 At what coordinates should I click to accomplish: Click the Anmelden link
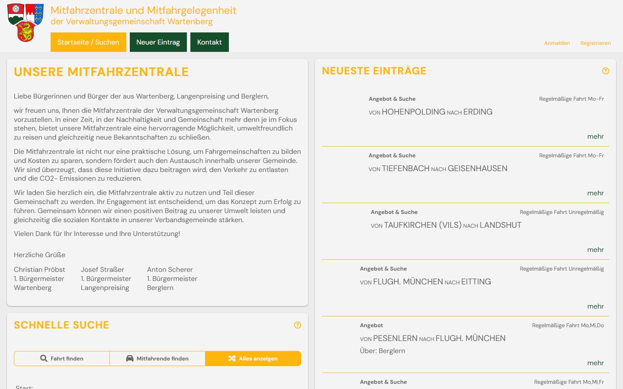tap(557, 43)
